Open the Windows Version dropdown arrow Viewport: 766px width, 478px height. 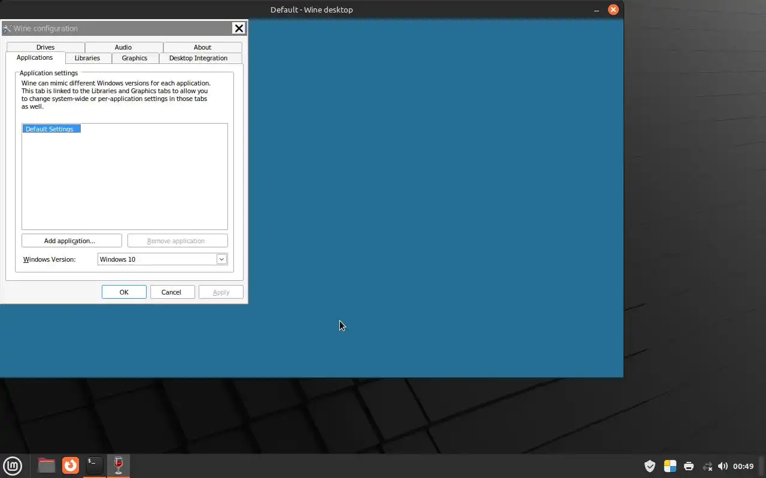tap(221, 259)
